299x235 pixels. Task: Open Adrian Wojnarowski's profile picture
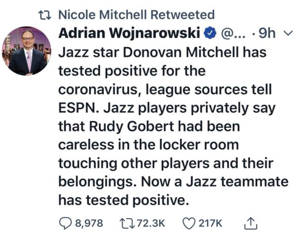pos(27,51)
